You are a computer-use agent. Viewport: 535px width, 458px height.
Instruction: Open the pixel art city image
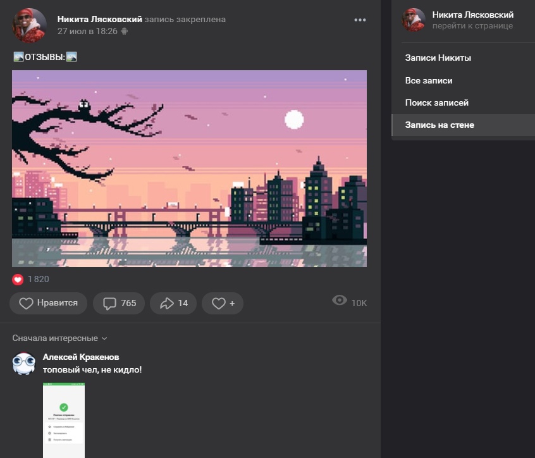pos(189,168)
